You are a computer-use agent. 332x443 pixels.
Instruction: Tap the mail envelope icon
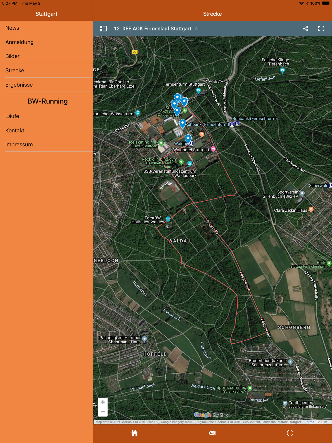tap(212, 433)
